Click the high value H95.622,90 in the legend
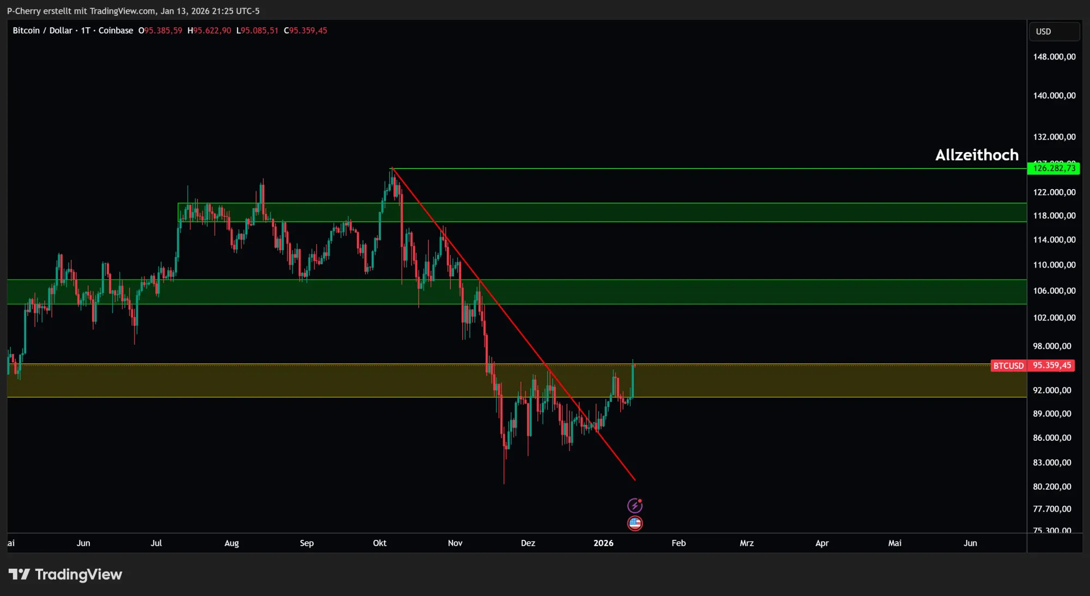 point(209,31)
